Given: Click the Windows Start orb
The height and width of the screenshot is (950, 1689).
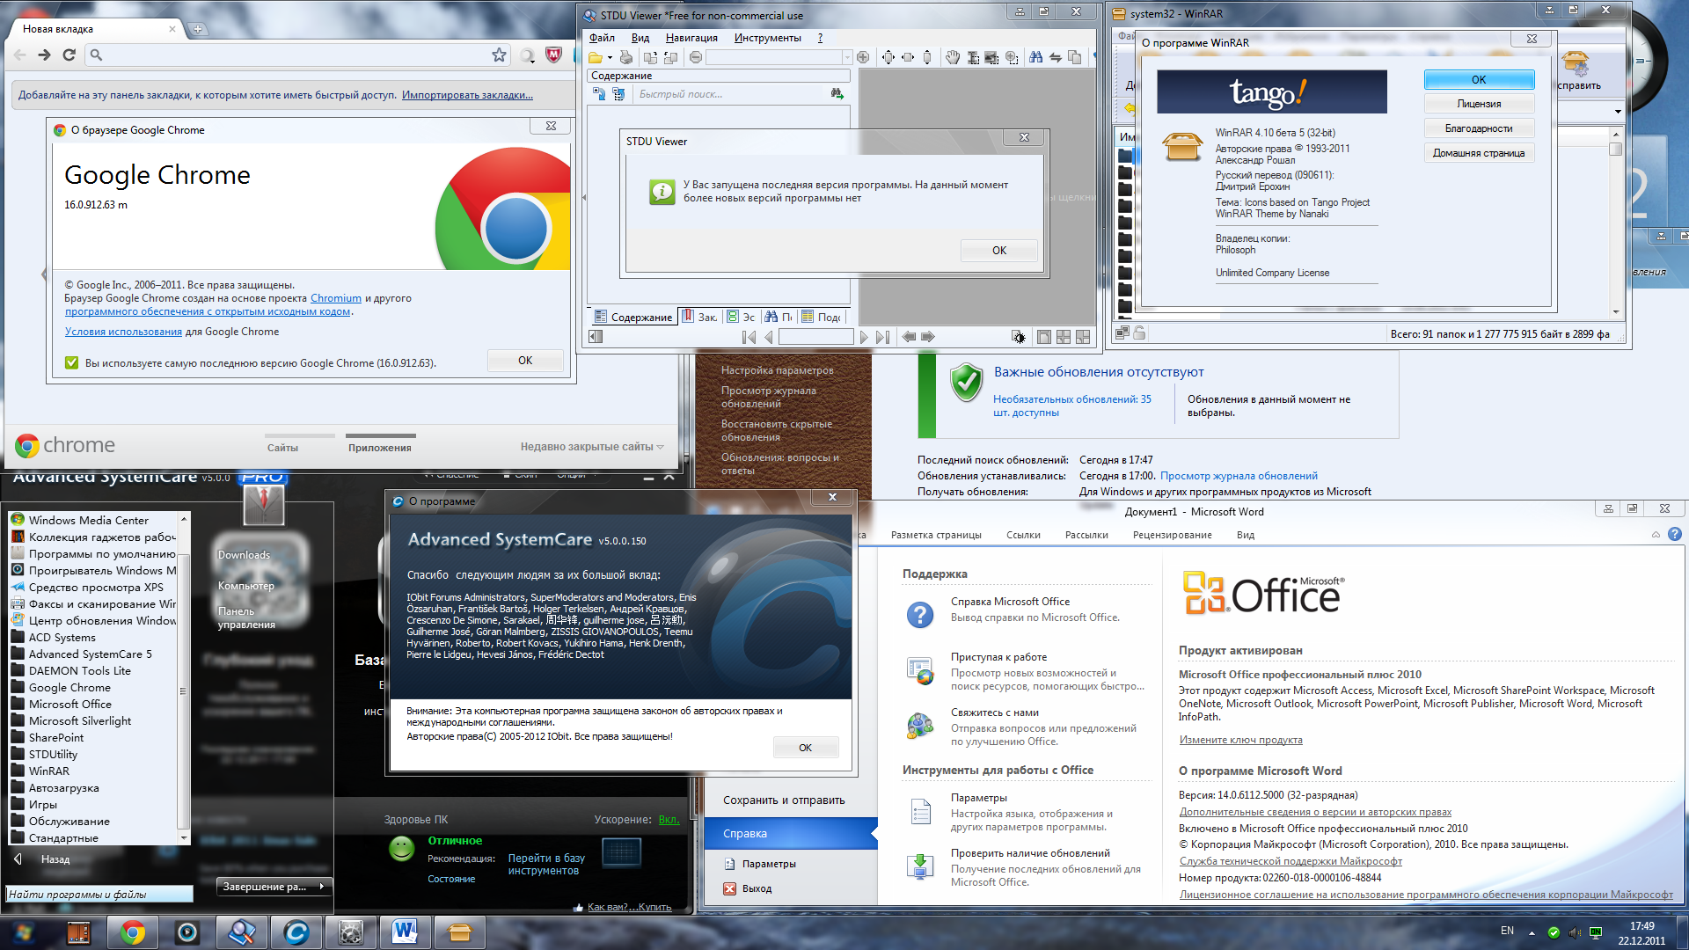Looking at the screenshot, I should coord(24,932).
